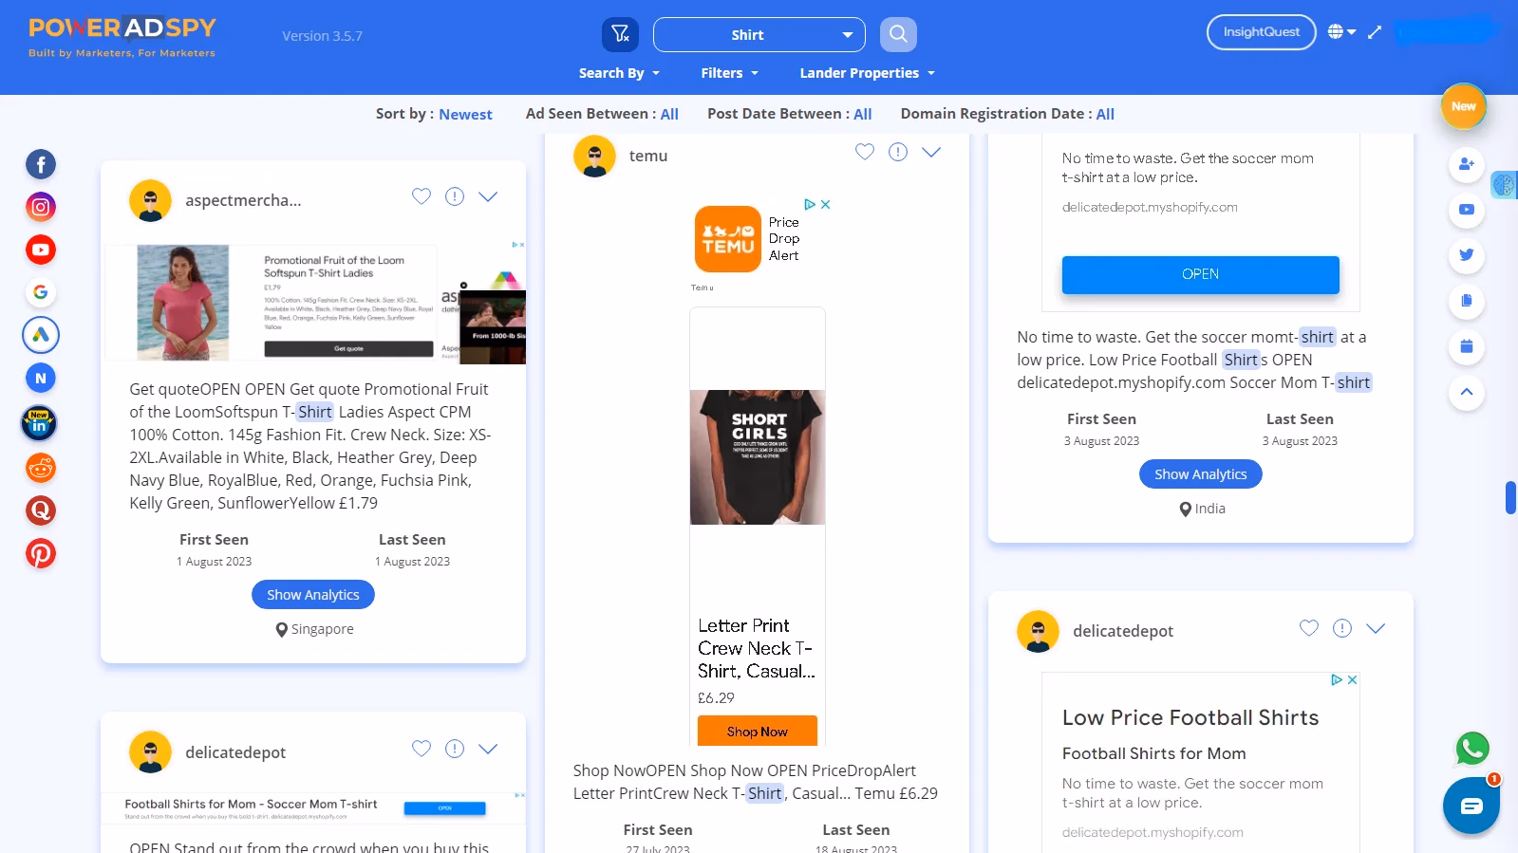Select the LinkedIn platform icon
This screenshot has height=853, width=1518.
point(39,423)
